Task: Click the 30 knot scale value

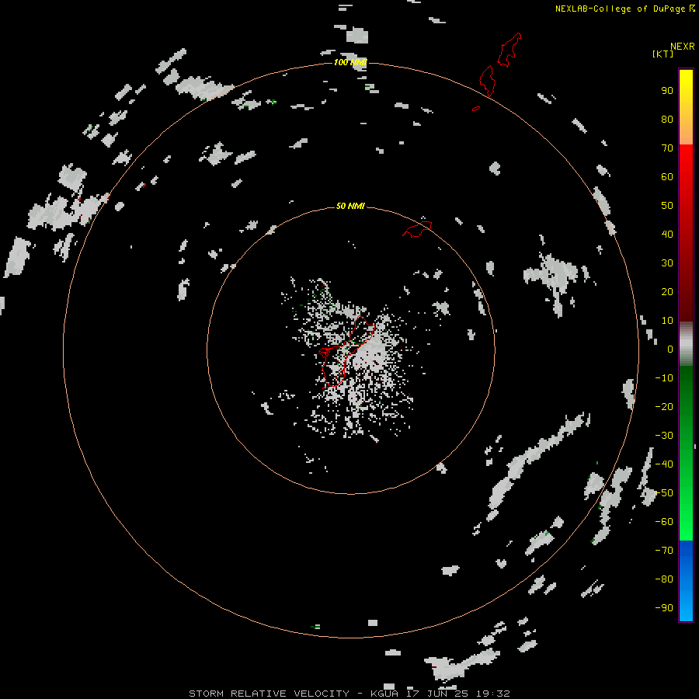Action: pyautogui.click(x=667, y=263)
